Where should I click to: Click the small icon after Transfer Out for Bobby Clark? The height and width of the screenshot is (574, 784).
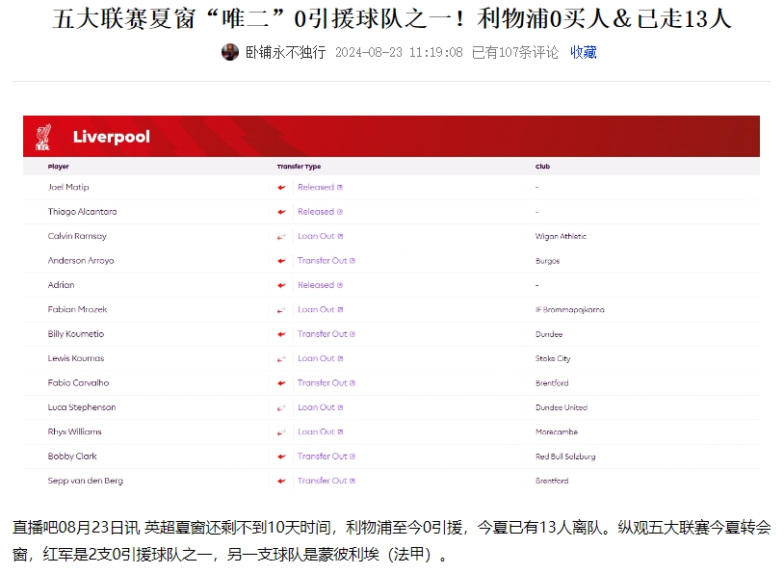(x=353, y=457)
